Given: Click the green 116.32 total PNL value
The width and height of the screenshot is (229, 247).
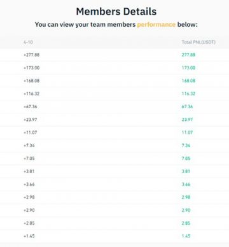Looking at the screenshot, I should tap(188, 94).
